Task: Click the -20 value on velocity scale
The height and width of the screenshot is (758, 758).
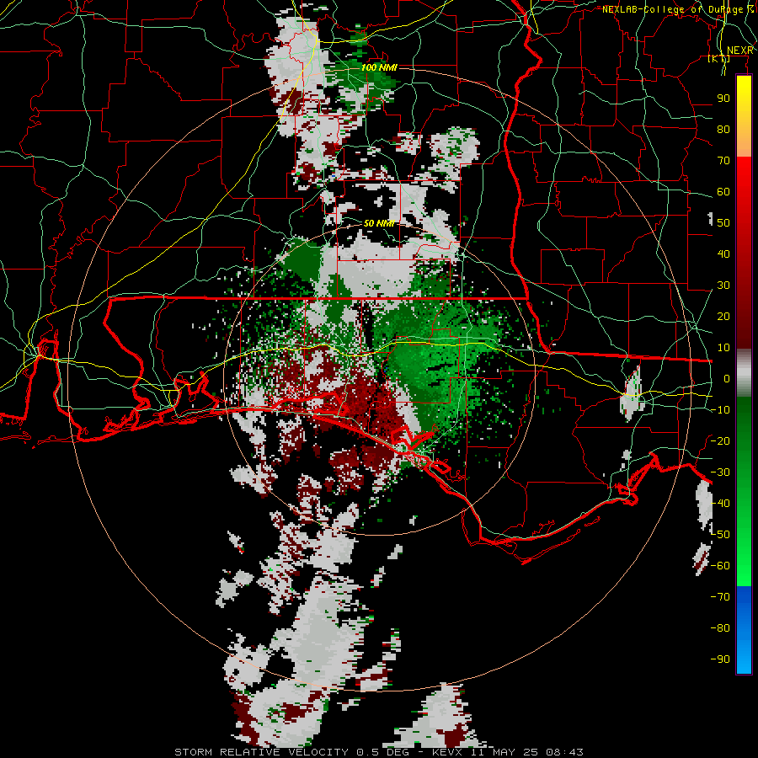Action: click(x=720, y=441)
